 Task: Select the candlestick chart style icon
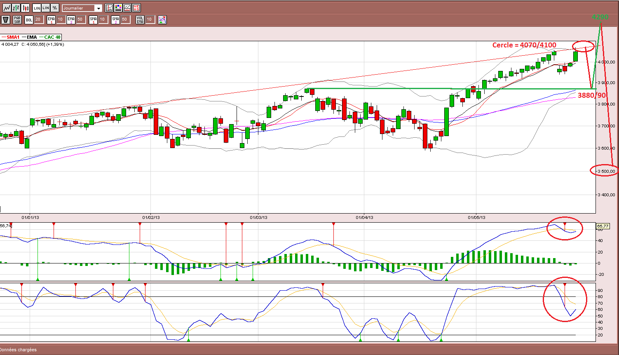26,8
